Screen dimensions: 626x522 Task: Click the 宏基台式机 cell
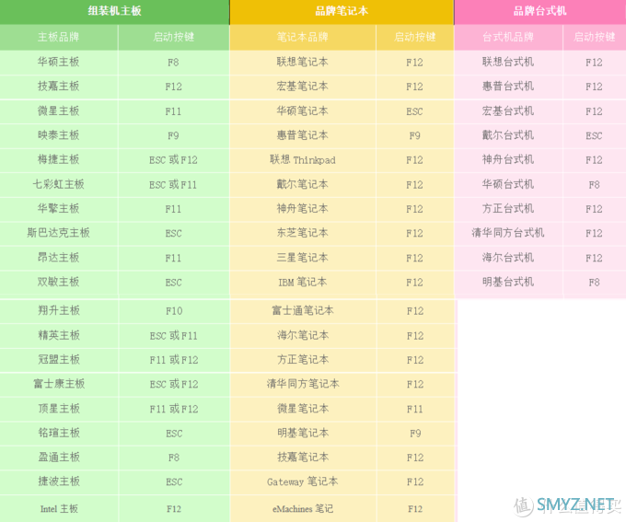(x=508, y=111)
